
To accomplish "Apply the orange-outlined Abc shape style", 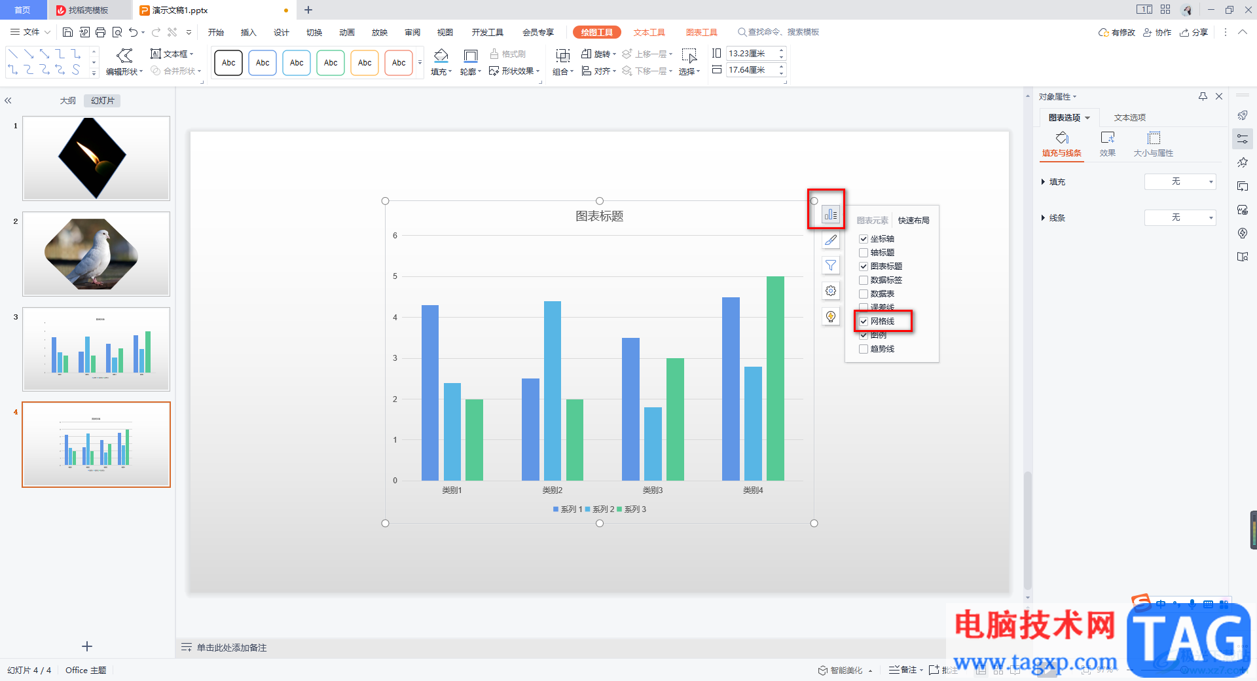I will coord(365,63).
